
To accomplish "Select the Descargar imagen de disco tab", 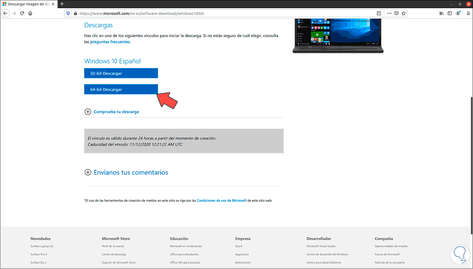I will tap(28, 4).
